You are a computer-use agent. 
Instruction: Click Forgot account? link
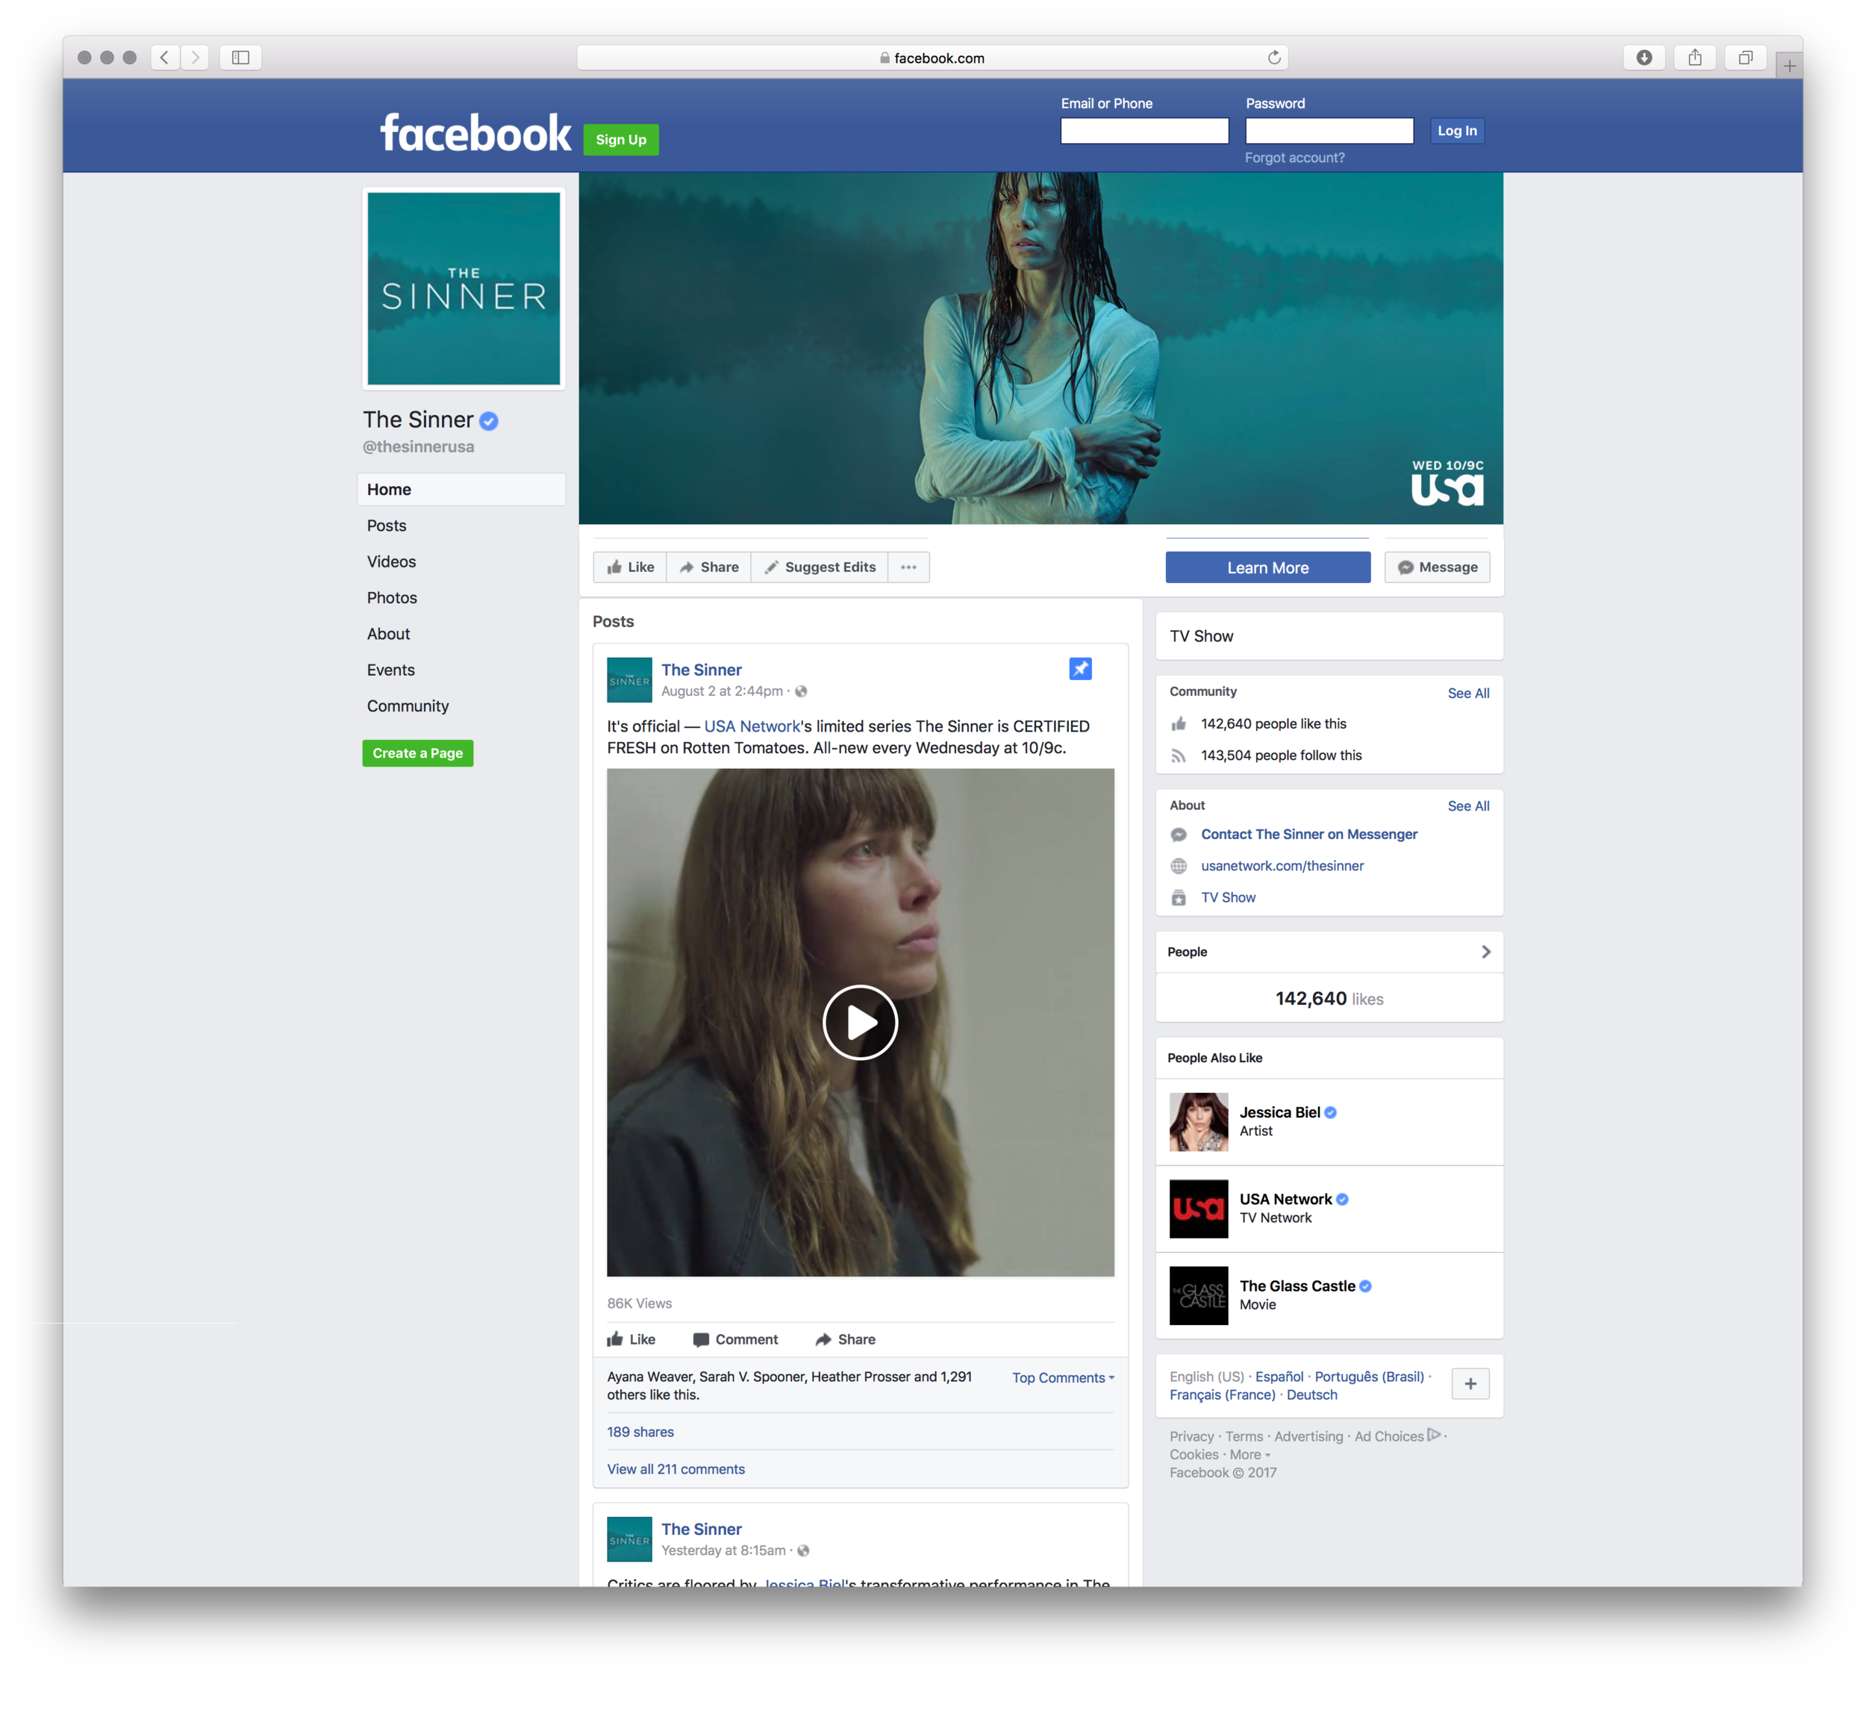1294,158
